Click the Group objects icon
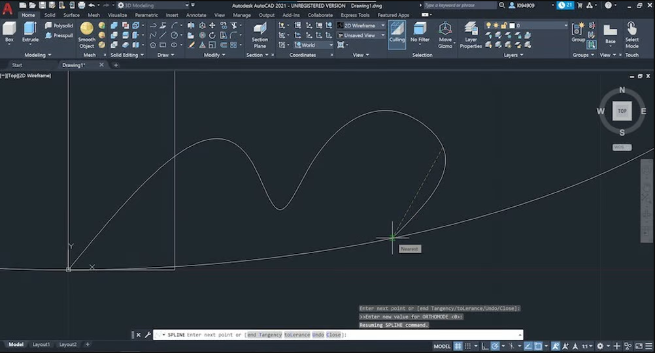The width and height of the screenshot is (655, 353). 578,32
